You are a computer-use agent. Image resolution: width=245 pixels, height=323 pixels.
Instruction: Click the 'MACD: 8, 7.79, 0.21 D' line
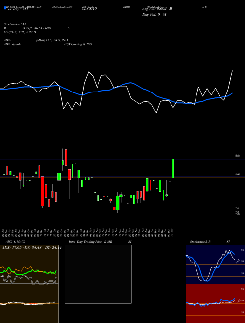pyautogui.click(x=20, y=32)
